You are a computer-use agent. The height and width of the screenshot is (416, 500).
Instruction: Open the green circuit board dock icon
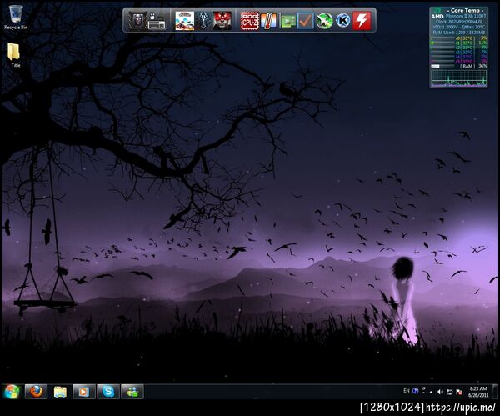pyautogui.click(x=288, y=21)
